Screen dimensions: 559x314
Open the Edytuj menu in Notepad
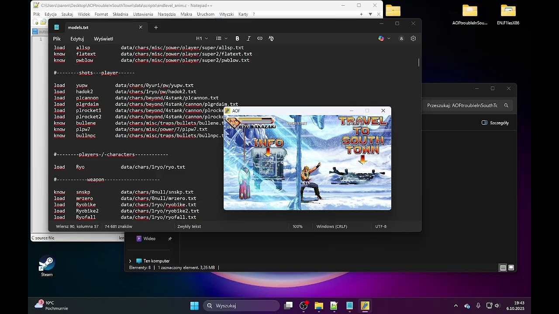(77, 39)
